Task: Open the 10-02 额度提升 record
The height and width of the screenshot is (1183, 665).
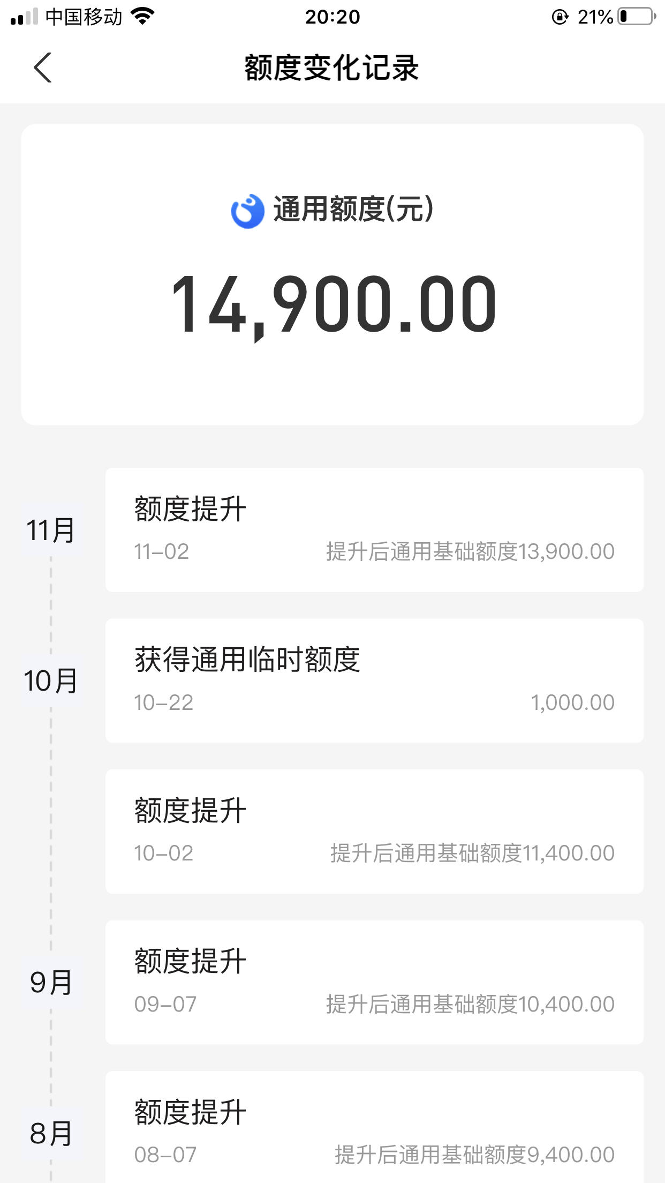Action: 374,832
